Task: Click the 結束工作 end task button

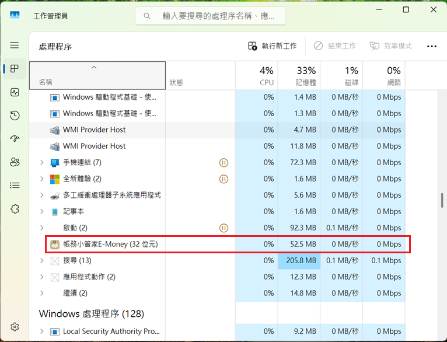Action: [x=335, y=46]
